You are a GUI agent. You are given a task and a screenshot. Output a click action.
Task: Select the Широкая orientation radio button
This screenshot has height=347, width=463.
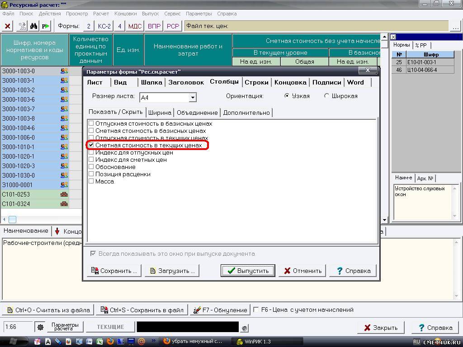click(326, 96)
